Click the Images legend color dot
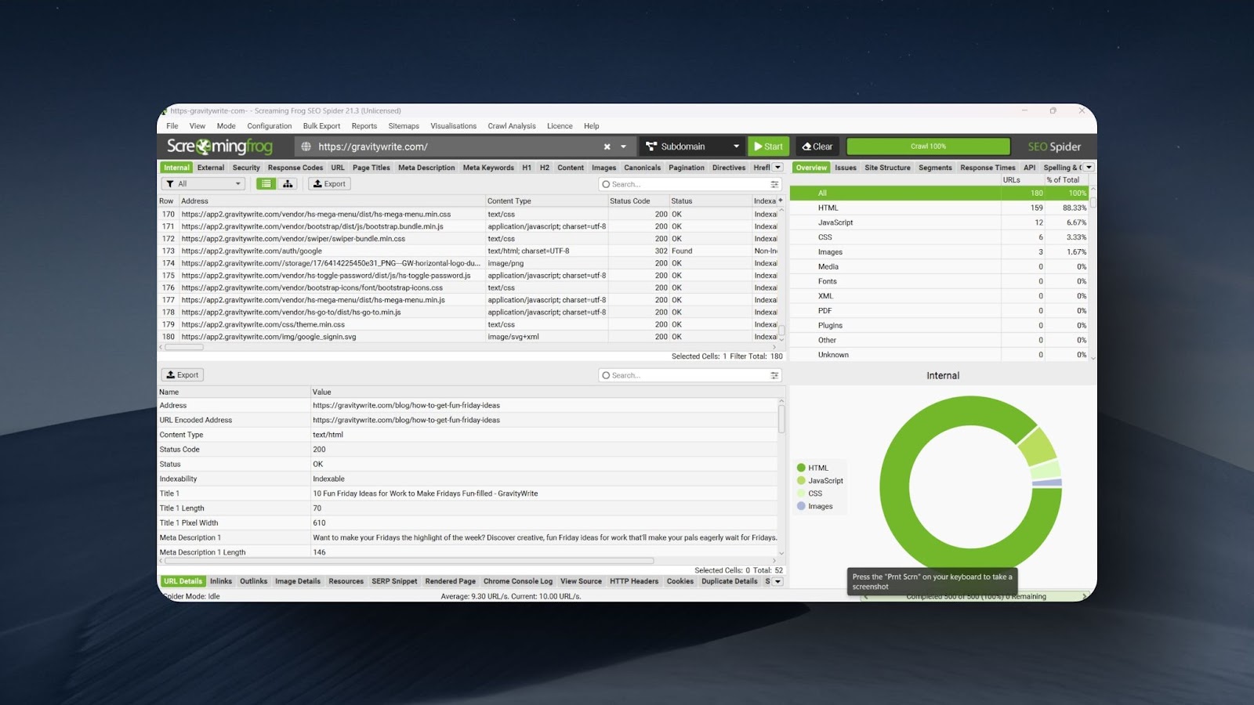The width and height of the screenshot is (1254, 705). point(801,506)
